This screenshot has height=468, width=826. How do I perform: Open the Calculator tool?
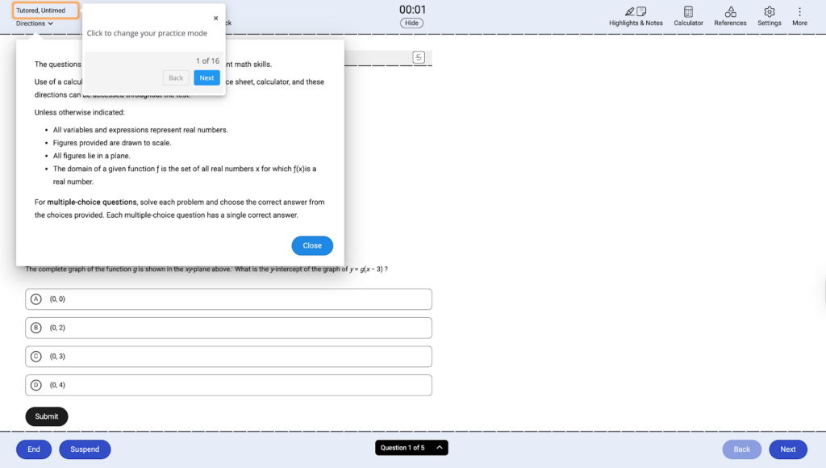coord(688,15)
